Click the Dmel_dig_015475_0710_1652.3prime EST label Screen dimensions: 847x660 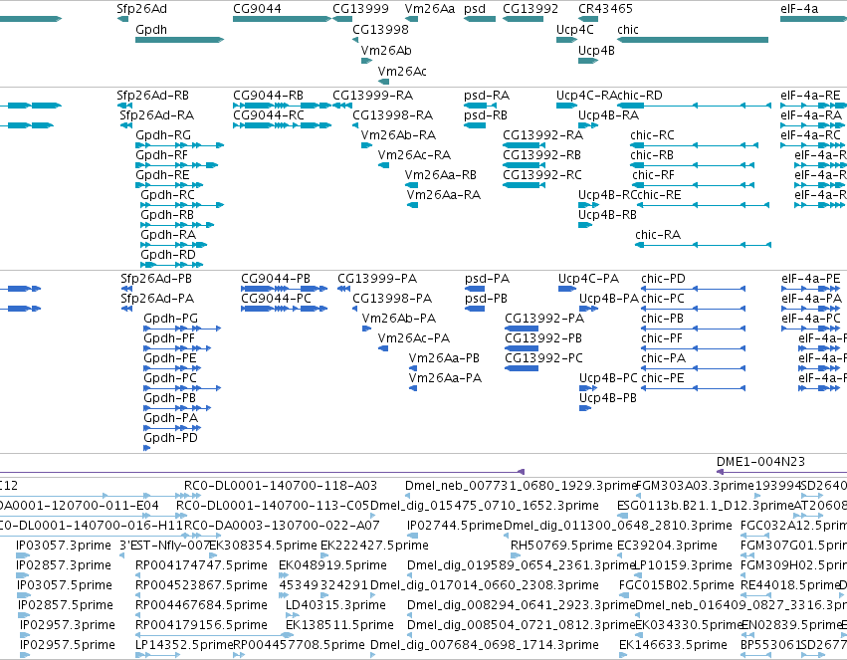point(485,506)
